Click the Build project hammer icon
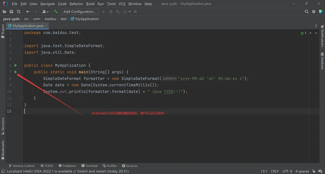 56,12
